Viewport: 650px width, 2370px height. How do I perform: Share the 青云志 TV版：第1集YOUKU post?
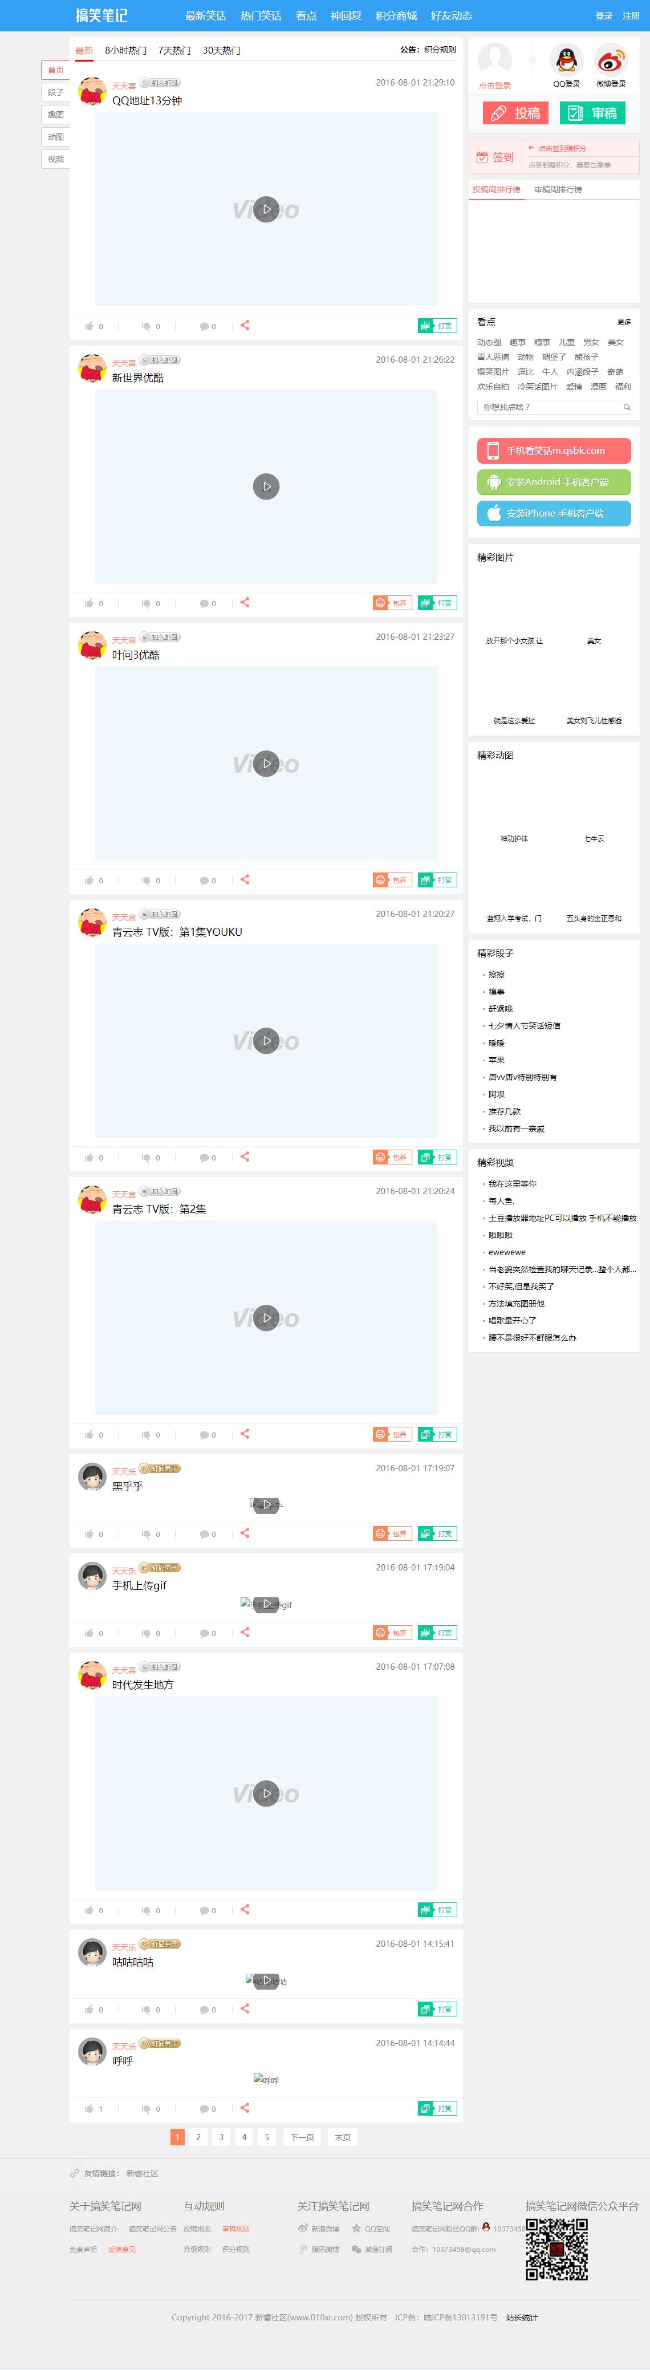(245, 1156)
